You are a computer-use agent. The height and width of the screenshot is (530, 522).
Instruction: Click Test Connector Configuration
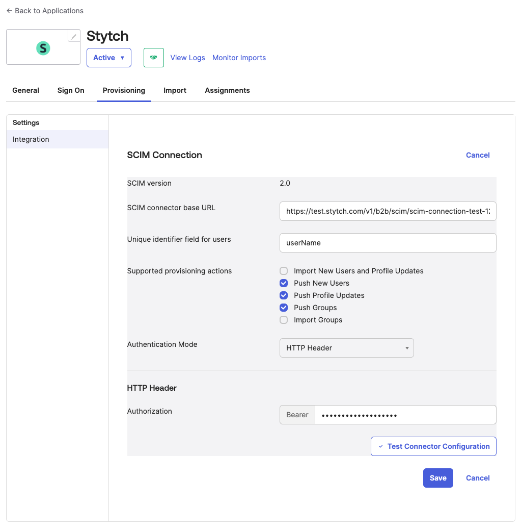click(x=433, y=446)
